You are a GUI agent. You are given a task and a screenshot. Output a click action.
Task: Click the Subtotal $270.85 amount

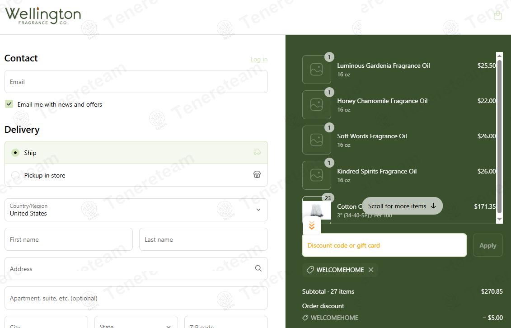pyautogui.click(x=492, y=291)
